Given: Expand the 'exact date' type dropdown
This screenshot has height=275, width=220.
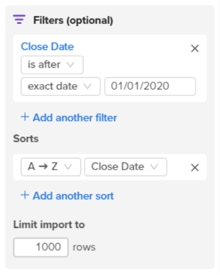Looking at the screenshot, I should 61,86.
